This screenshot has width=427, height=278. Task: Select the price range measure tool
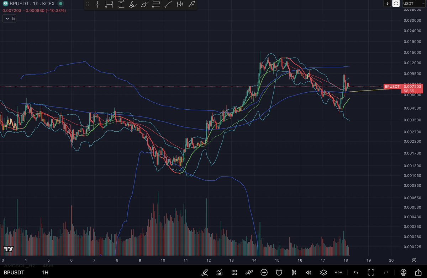pos(121,5)
